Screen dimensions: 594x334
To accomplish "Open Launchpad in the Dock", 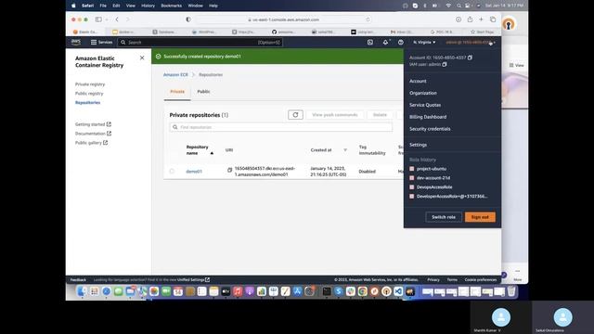I will [x=95, y=291].
